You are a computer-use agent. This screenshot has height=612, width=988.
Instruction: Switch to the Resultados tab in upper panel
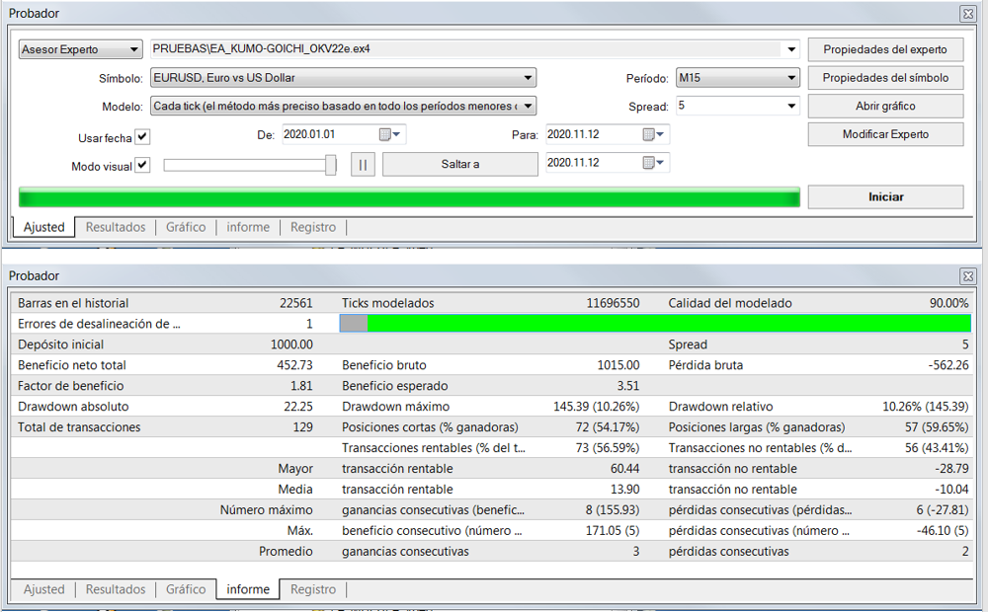point(116,227)
